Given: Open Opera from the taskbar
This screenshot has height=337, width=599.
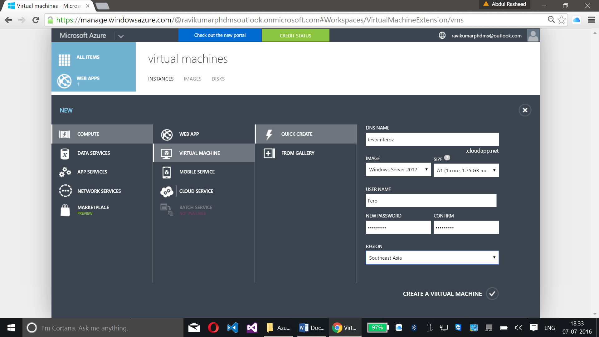Looking at the screenshot, I should tap(213, 328).
